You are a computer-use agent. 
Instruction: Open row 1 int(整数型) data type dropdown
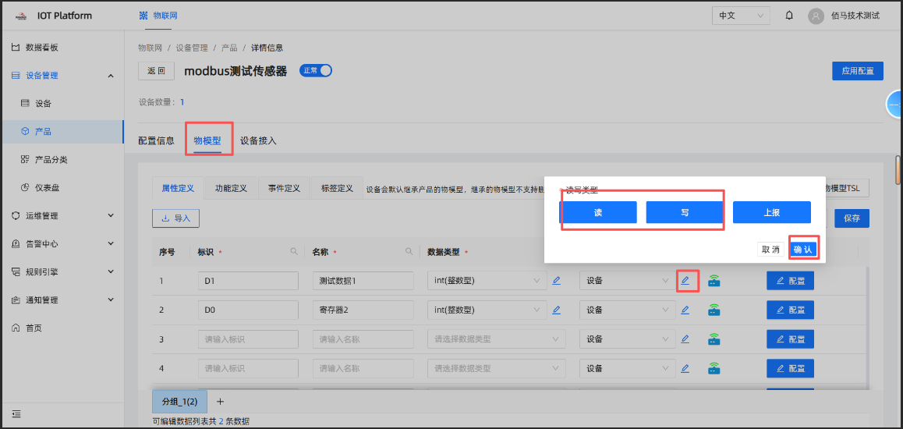point(487,281)
